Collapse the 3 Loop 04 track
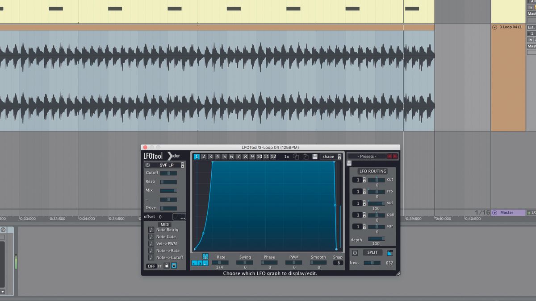Viewport: 536px width, 301px height. coord(494,27)
